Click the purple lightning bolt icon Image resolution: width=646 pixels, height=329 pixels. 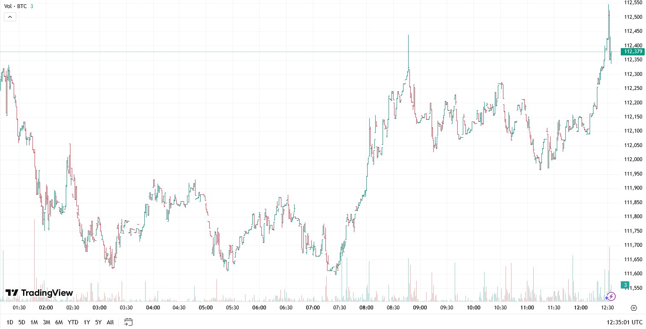(611, 296)
